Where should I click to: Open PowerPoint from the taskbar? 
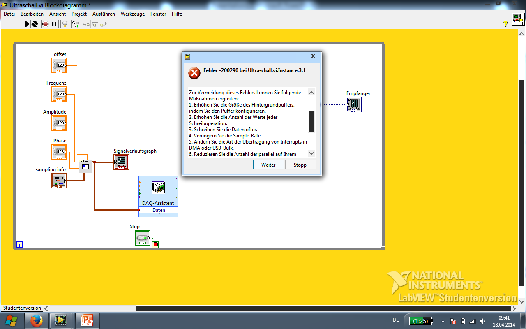tap(87, 320)
